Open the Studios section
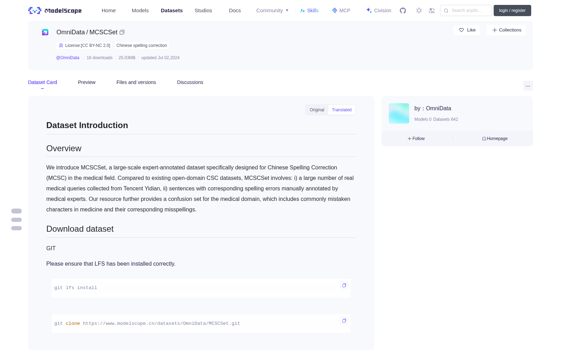The width and height of the screenshot is (561, 350). pyautogui.click(x=203, y=10)
